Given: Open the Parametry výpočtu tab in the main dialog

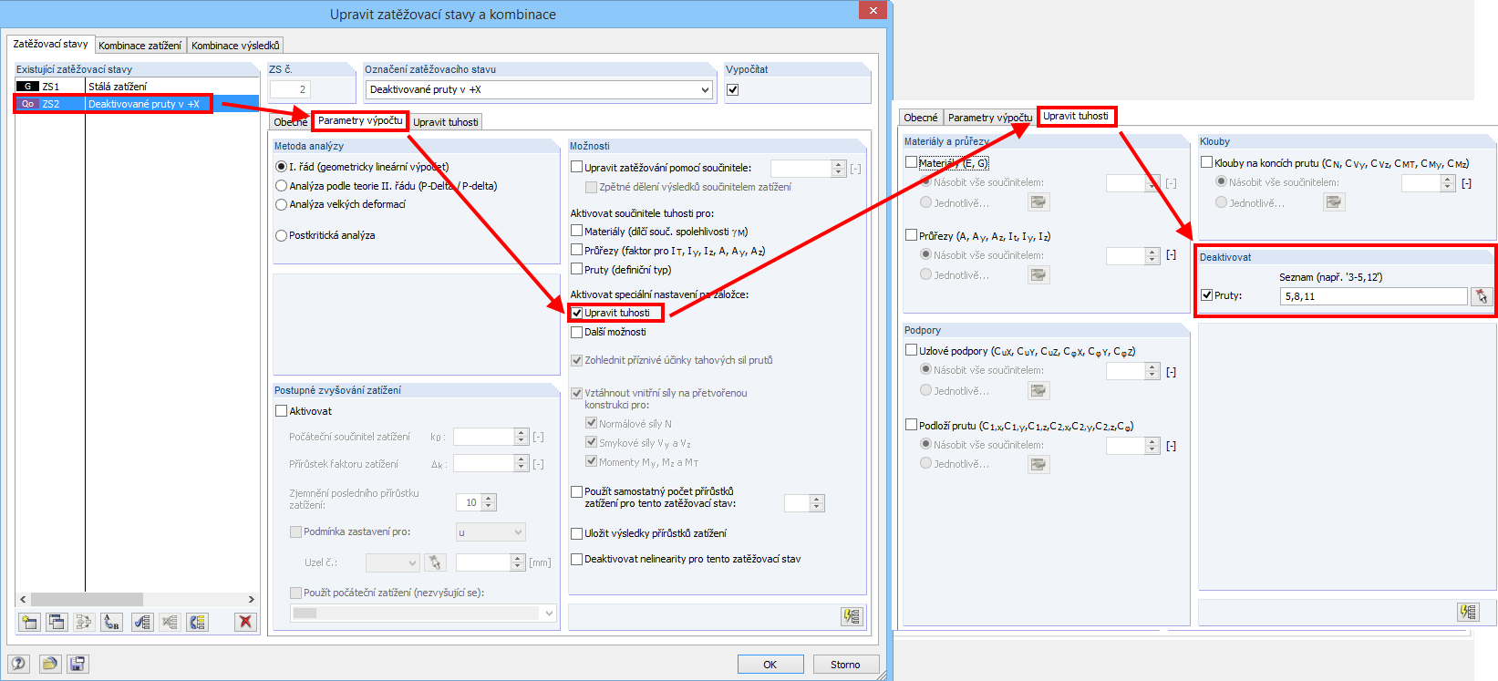Looking at the screenshot, I should 360,120.
